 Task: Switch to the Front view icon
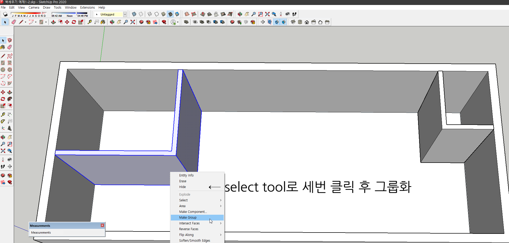307,22
